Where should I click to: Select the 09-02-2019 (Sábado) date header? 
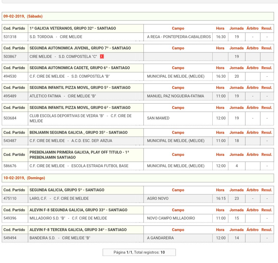pyautogui.click(x=138, y=16)
